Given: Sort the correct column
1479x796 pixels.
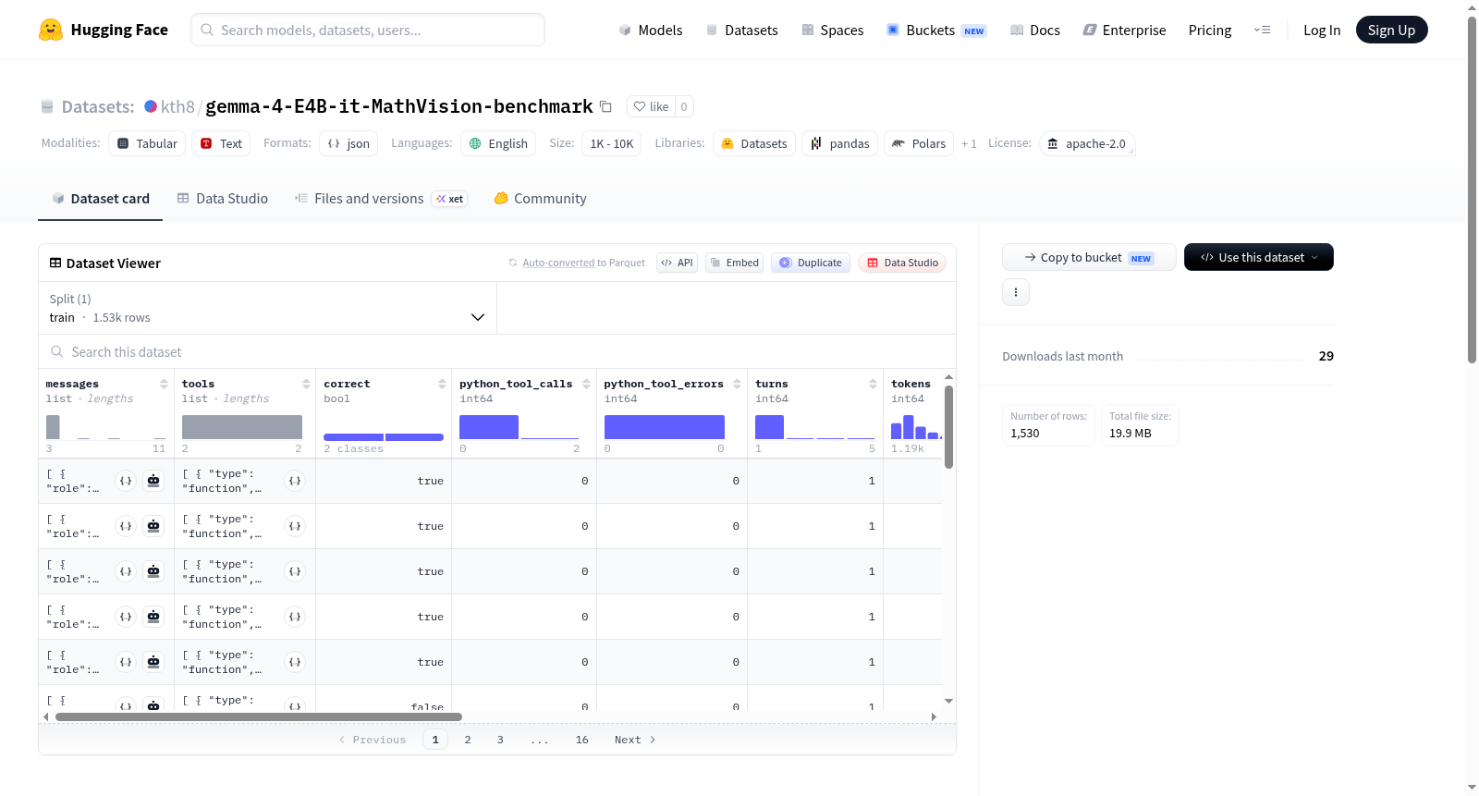Looking at the screenshot, I should 442,384.
